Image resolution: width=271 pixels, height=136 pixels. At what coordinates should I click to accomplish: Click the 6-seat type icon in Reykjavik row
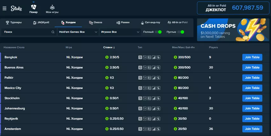(x=140, y=119)
